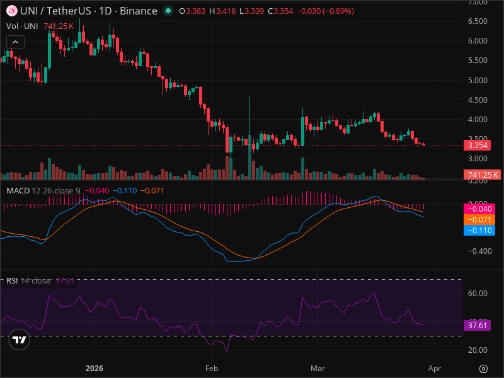This screenshot has height=378, width=504.
Task: Click the 4.000 price scale label
Action: click(x=478, y=119)
